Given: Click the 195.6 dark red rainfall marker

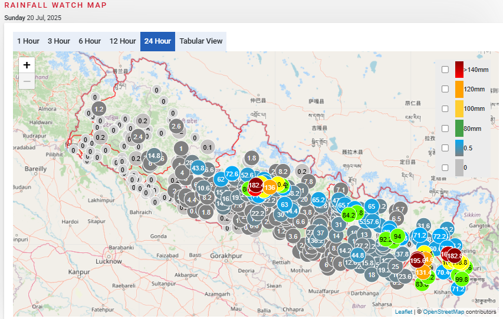Looking at the screenshot, I should pos(418,260).
